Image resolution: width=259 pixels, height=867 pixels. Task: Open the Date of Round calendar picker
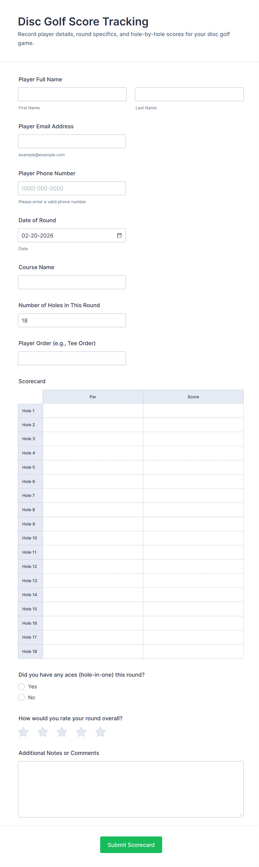[119, 235]
